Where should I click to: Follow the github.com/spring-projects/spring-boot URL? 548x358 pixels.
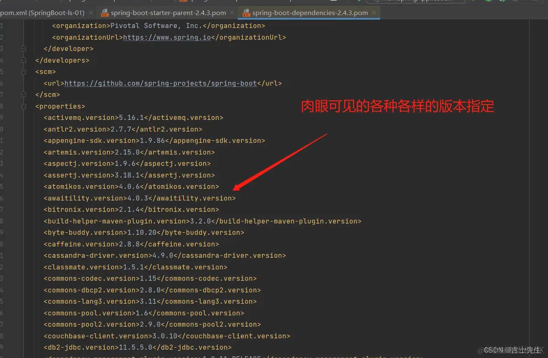(x=160, y=83)
